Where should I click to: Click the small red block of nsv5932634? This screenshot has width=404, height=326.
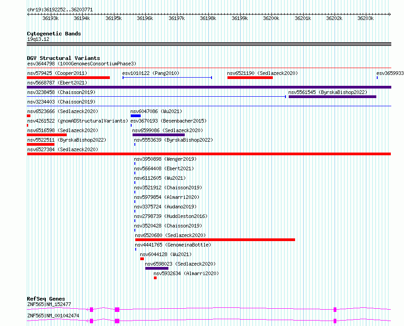pos(155,278)
